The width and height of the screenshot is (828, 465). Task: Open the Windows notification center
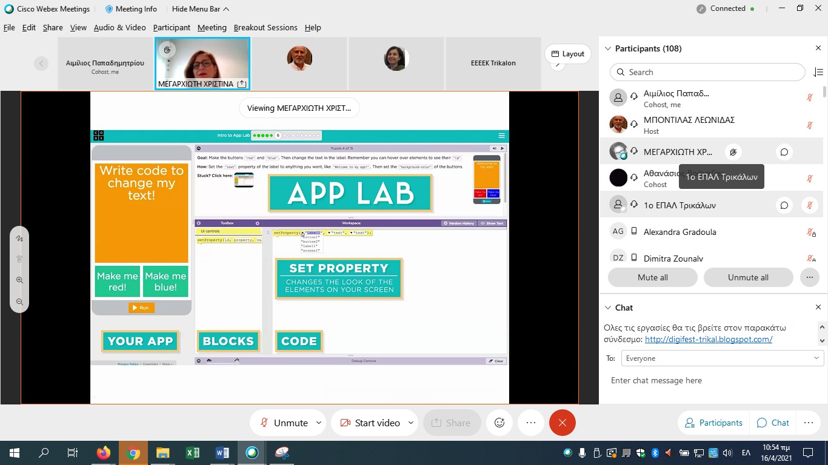[808, 453]
